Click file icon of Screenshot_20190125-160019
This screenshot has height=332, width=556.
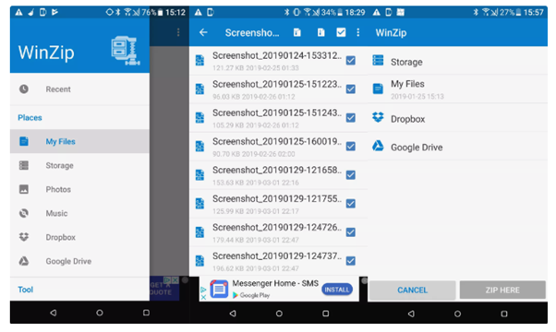coord(200,147)
